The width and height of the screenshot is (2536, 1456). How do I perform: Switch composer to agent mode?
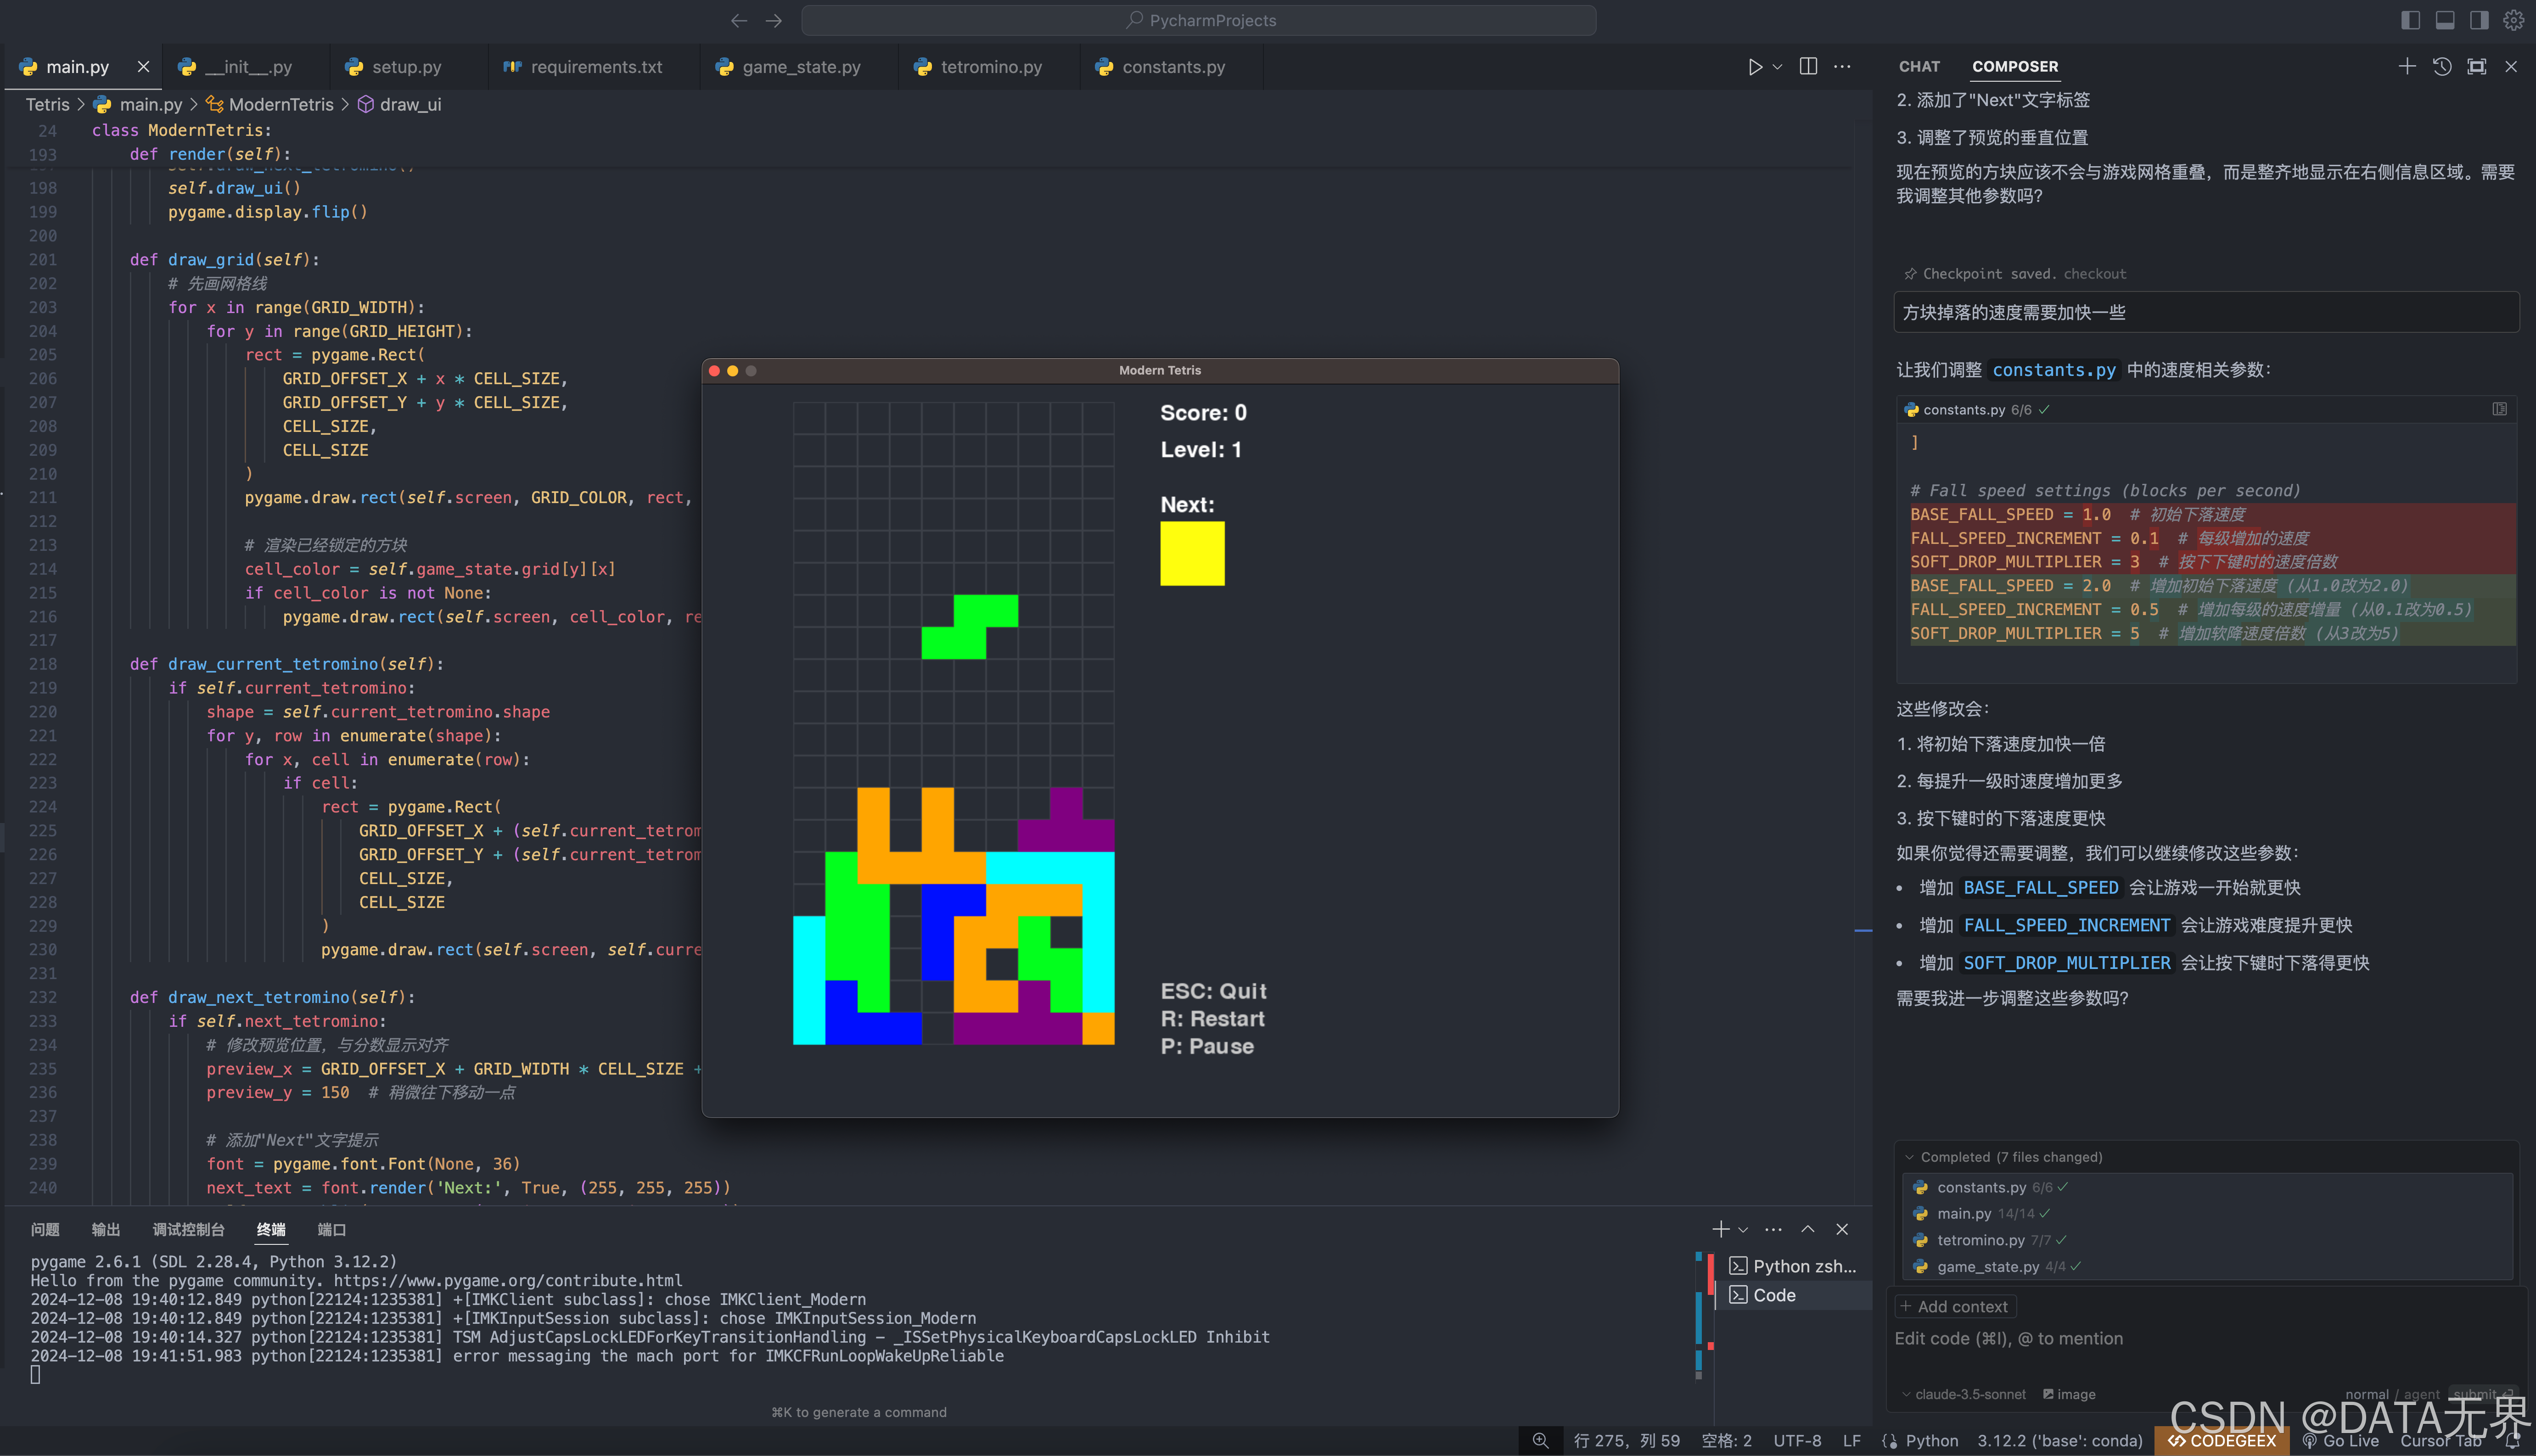coord(2421,1394)
